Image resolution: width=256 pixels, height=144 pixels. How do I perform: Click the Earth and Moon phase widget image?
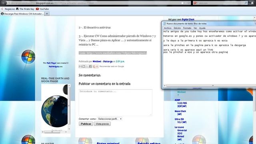54,107
